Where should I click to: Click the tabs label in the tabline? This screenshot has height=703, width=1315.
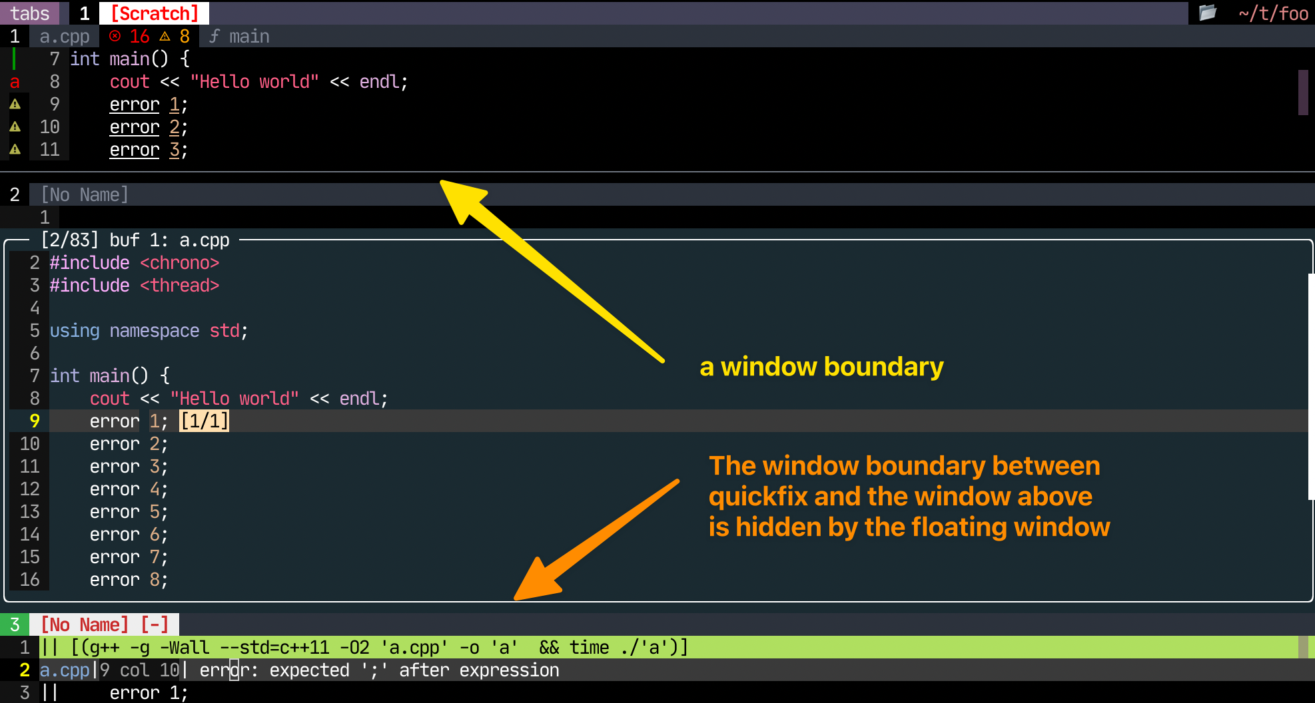pos(31,13)
